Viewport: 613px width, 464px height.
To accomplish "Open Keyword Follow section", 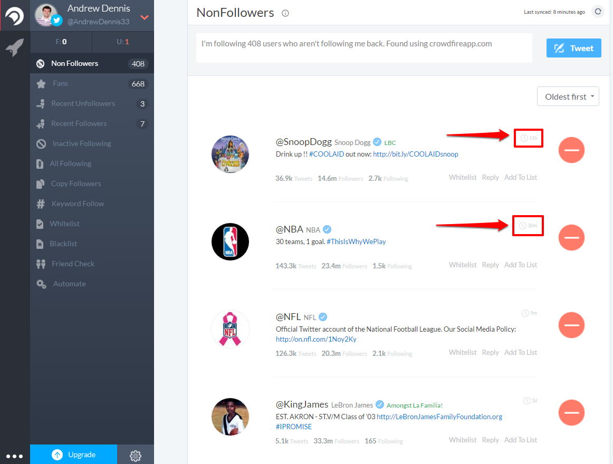I will click(92, 204).
